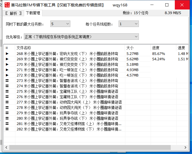
Task: Close the download tool window
Action: point(182,5)
